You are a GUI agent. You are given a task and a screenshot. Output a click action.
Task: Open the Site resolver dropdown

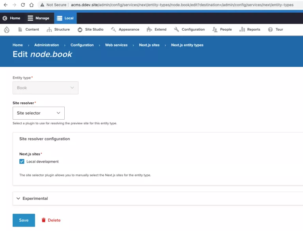point(39,113)
